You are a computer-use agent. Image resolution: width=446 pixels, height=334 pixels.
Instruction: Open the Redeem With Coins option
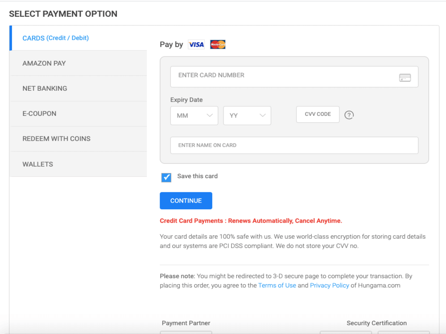[56, 139]
